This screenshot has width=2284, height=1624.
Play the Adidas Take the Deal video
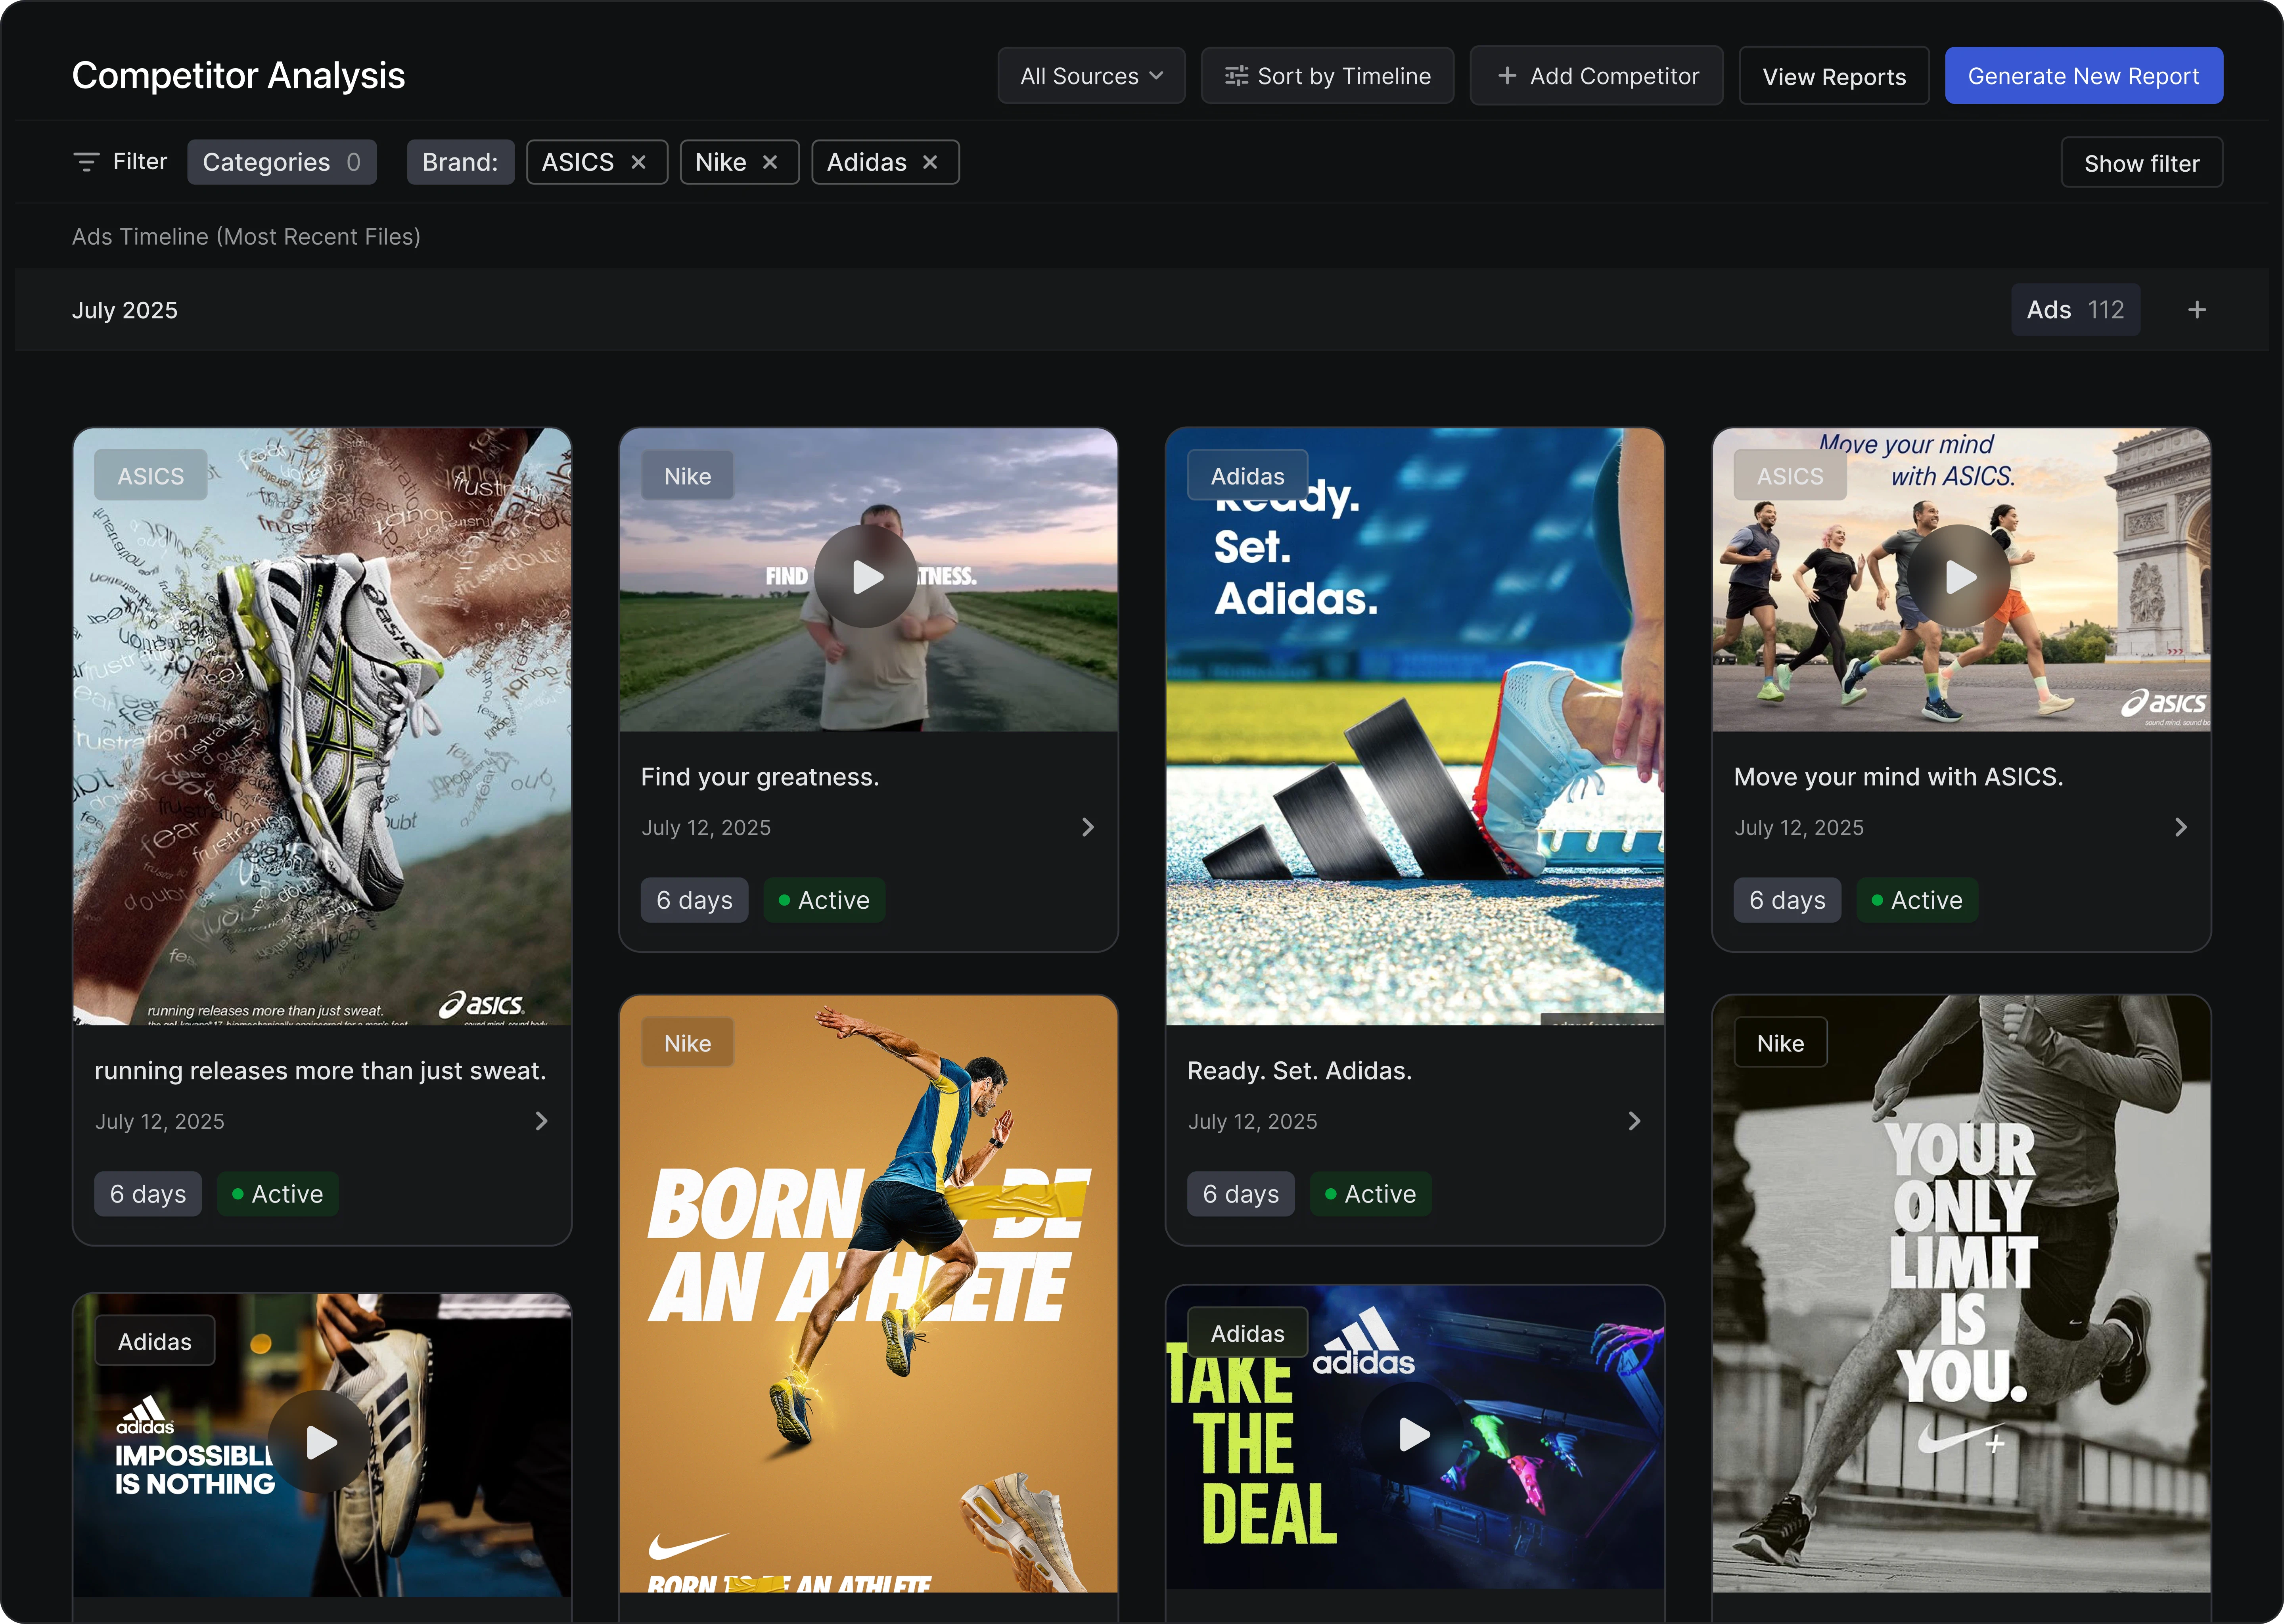tap(1413, 1434)
